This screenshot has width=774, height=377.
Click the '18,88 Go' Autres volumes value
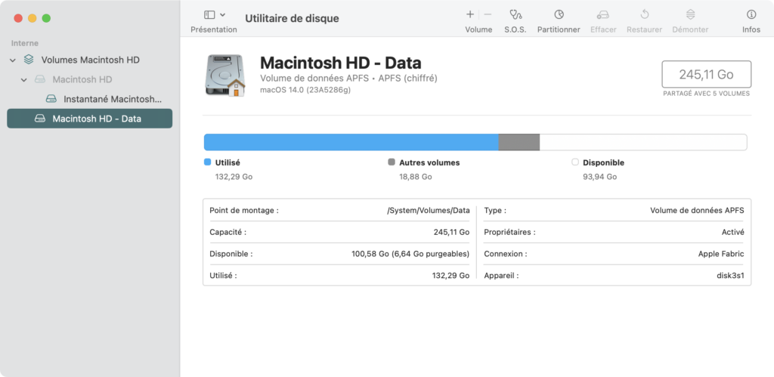click(416, 176)
